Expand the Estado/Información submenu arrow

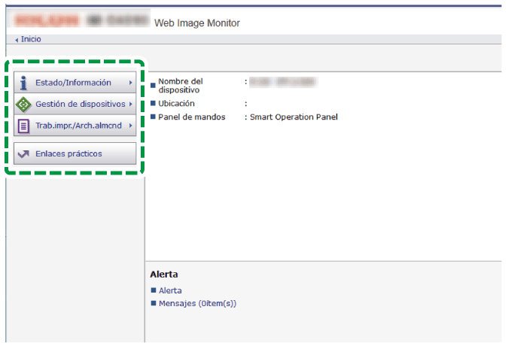[131, 83]
